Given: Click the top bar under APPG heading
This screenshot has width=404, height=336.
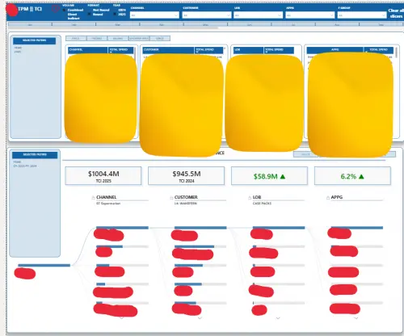Looking at the screenshot, I should [x=357, y=228].
